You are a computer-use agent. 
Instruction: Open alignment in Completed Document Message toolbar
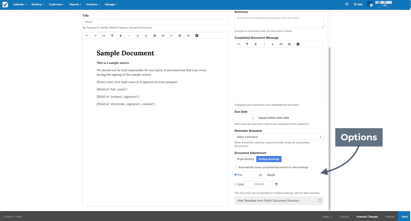[289, 44]
